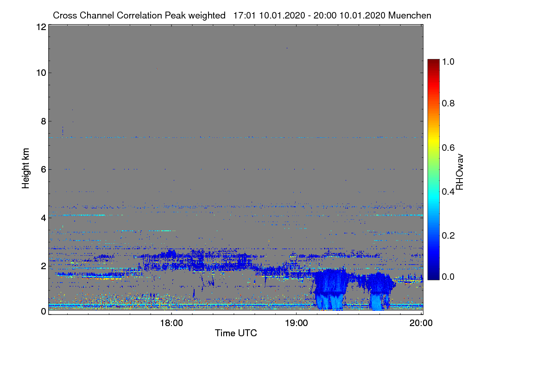556x370 pixels.
Task: Click the 'Height km' axis label
Action: [26, 167]
